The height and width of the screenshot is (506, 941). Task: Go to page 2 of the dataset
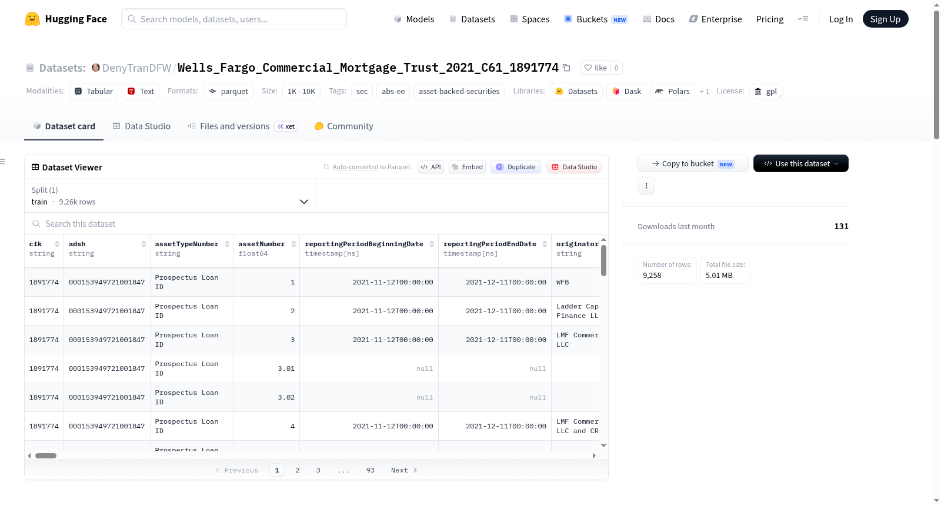click(x=298, y=470)
